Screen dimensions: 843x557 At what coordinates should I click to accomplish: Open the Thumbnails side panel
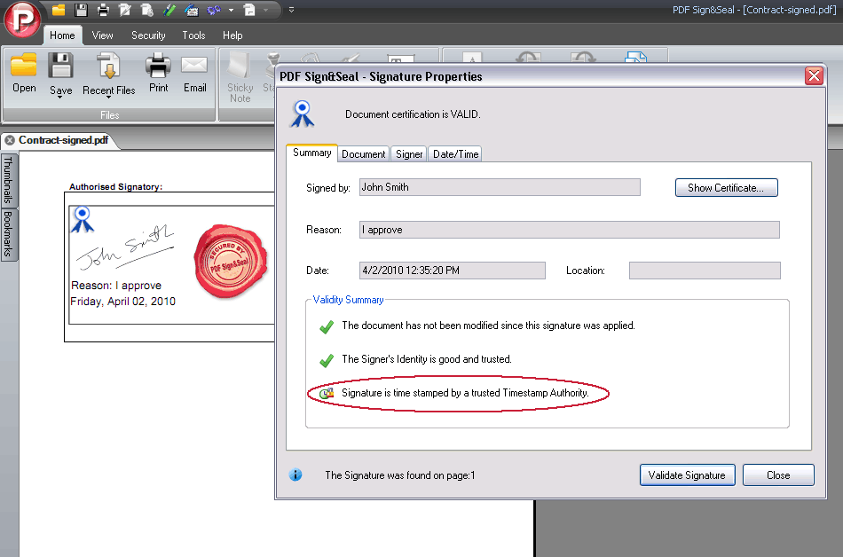(x=9, y=180)
